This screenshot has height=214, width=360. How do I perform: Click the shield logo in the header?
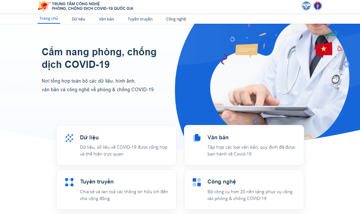click(x=44, y=6)
